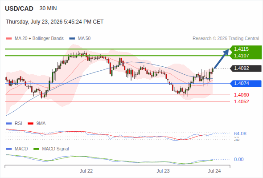Click the Thursday, July 23, 2026 timestamp
This screenshot has width=263, height=178.
point(55,22)
